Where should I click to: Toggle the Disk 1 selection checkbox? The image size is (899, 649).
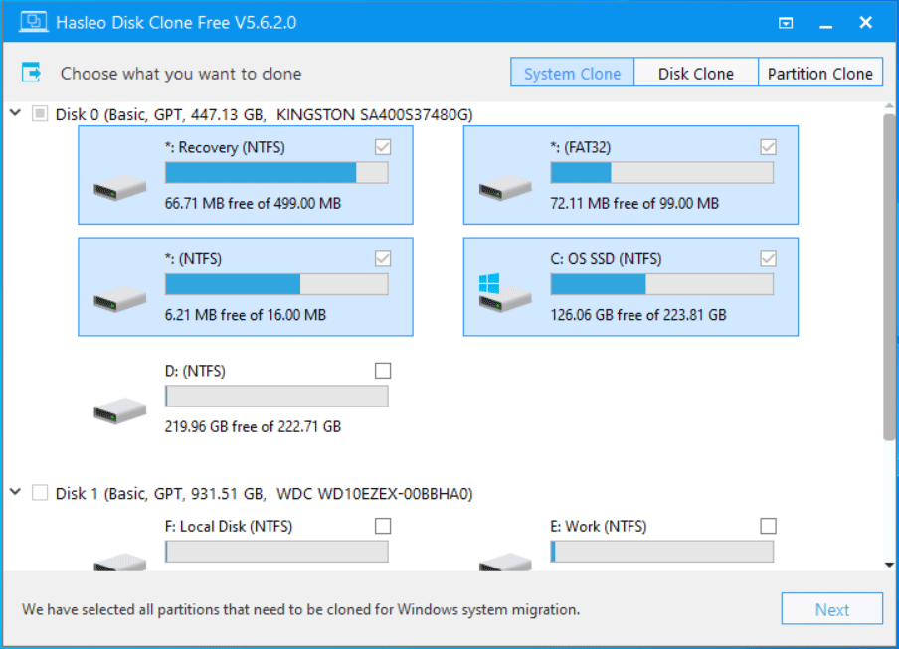tap(40, 492)
